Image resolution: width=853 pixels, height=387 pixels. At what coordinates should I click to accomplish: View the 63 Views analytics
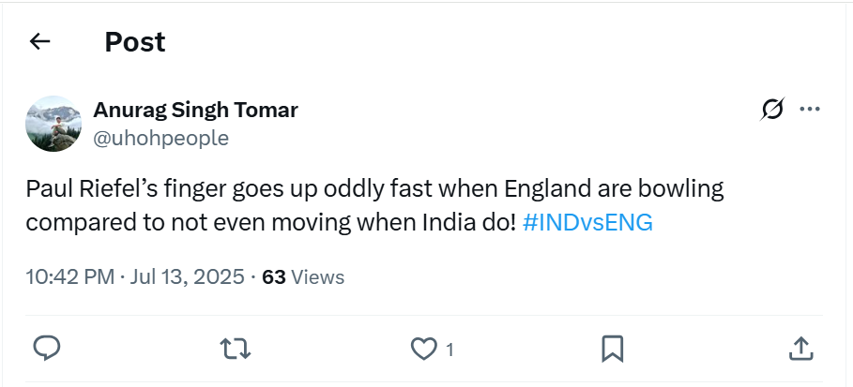(302, 277)
